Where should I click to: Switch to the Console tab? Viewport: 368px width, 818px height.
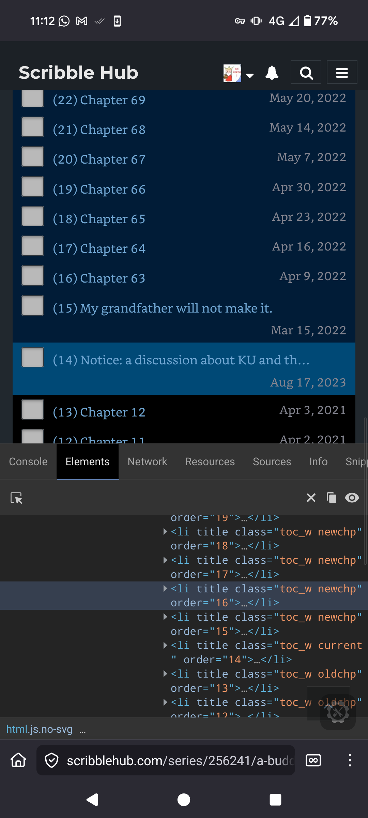pos(28,461)
